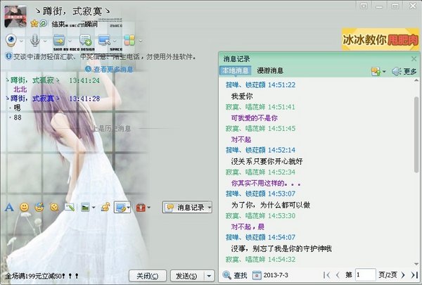This screenshot has width=422, height=285.
Task: Click the 发送(S) button
Action: click(x=187, y=276)
